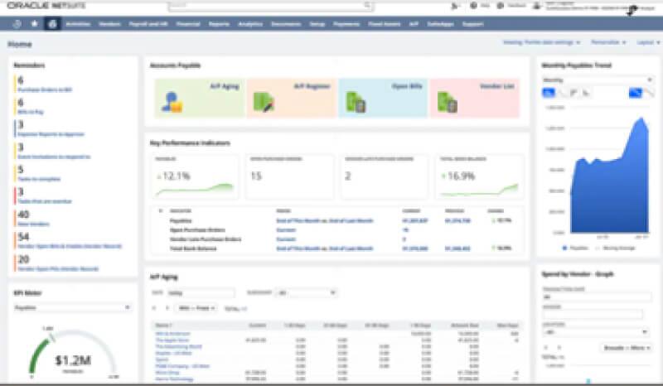Open New Vendors reminder
The width and height of the screenshot is (663, 386).
click(33, 224)
